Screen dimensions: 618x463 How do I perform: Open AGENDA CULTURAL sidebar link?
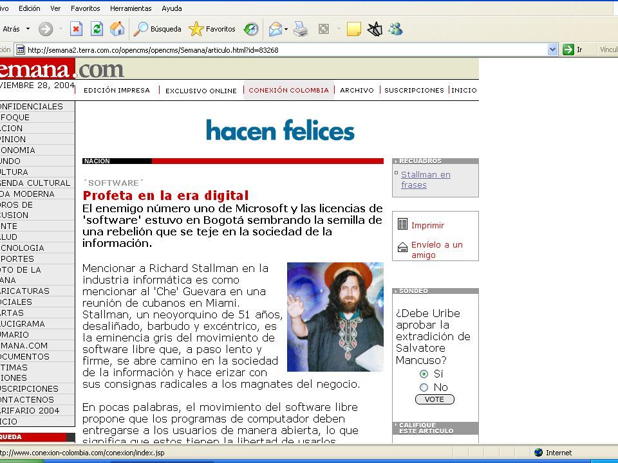coord(35,183)
